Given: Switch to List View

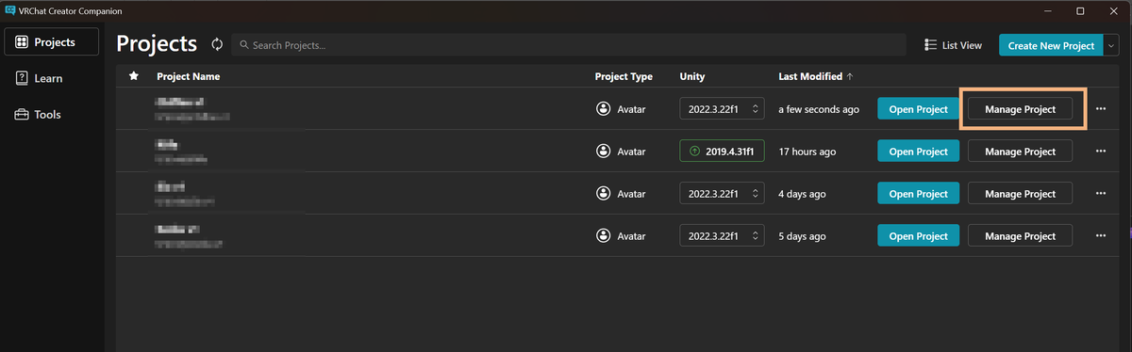Looking at the screenshot, I should tap(954, 45).
